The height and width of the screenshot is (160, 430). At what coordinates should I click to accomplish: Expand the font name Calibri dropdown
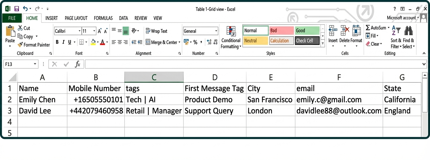(79, 31)
